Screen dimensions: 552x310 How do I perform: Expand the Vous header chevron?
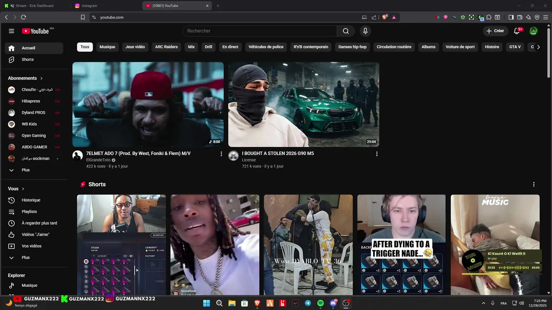(23, 189)
